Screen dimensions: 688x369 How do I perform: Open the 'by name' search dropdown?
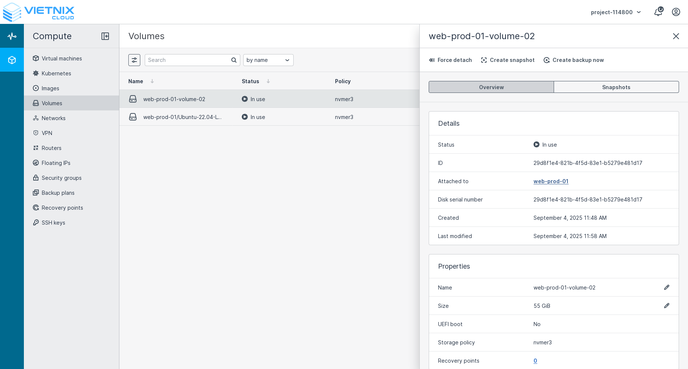coord(268,60)
